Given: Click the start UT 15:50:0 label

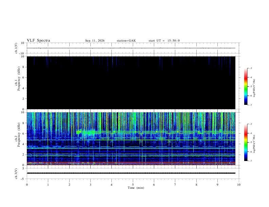Looking at the screenshot, I should point(164,41).
